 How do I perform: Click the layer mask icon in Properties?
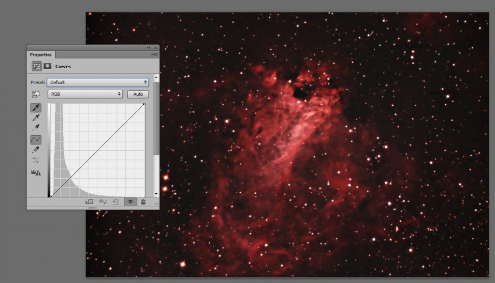tap(47, 66)
